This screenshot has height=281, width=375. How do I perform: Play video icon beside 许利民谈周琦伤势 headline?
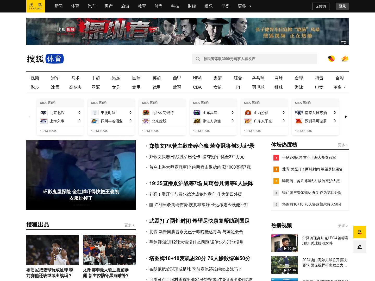pos(151,205)
